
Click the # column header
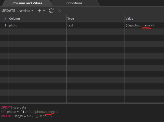tap(5, 19)
